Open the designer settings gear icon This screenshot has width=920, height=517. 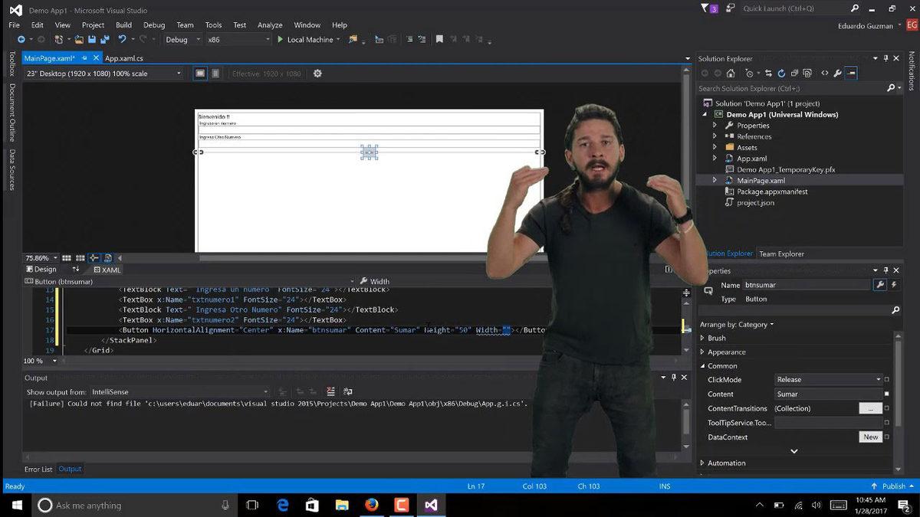click(317, 74)
